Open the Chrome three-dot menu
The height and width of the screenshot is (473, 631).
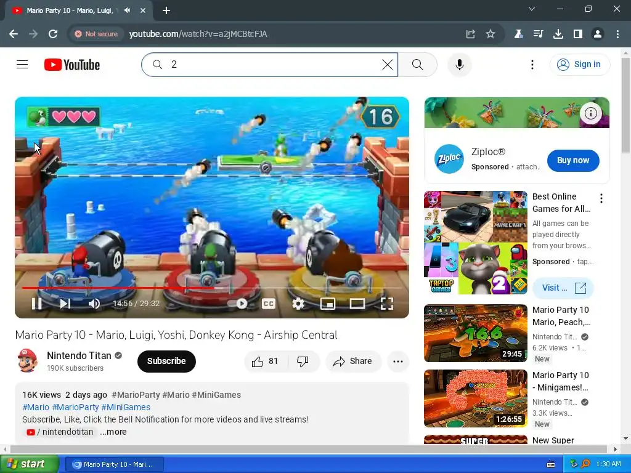click(x=617, y=34)
